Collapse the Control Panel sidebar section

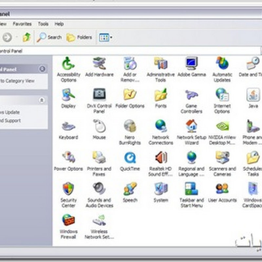(x=42, y=69)
